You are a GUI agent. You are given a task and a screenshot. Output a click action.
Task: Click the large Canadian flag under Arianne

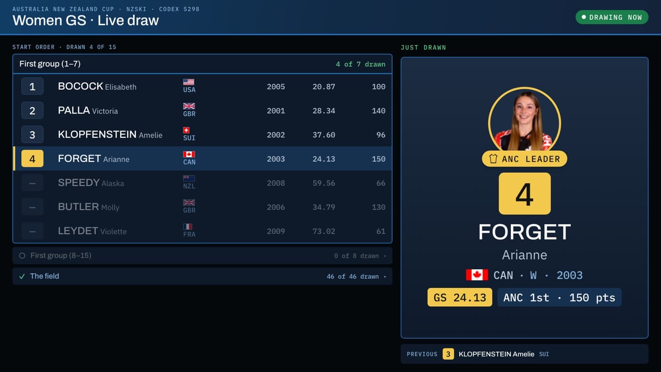[477, 275]
